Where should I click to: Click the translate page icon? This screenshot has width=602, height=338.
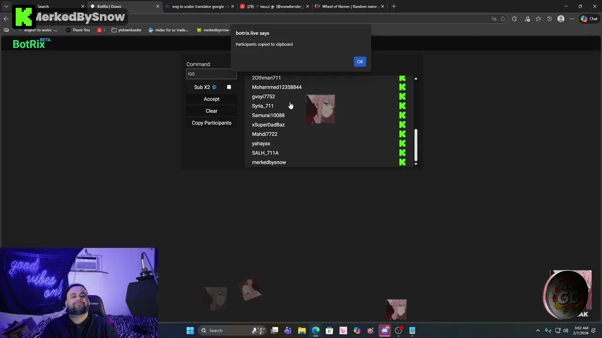pyautogui.click(x=494, y=19)
